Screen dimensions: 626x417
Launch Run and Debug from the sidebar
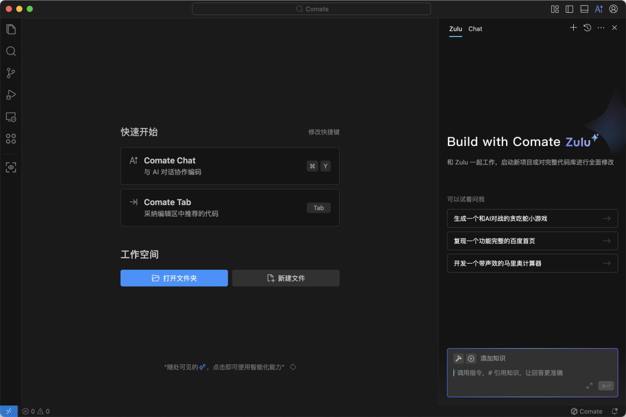pos(11,94)
